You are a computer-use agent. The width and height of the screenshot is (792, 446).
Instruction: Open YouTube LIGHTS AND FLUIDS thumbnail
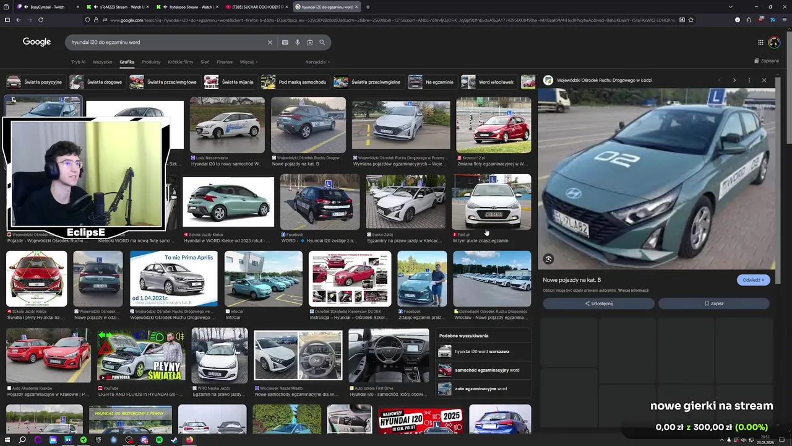pyautogui.click(x=141, y=356)
